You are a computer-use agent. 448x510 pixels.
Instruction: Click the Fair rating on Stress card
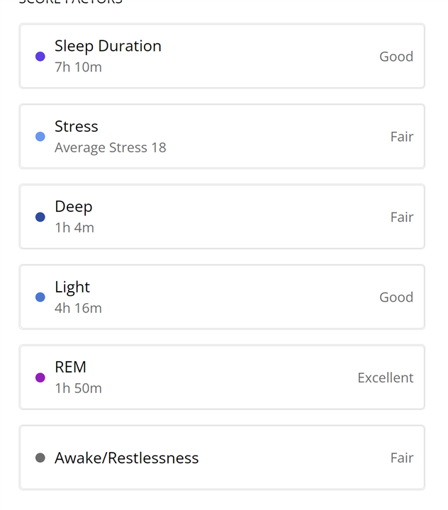click(x=402, y=137)
